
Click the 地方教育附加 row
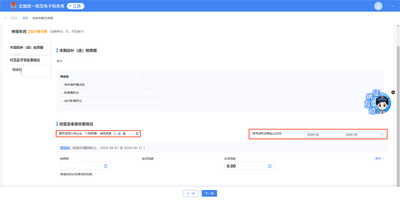[109, 101]
